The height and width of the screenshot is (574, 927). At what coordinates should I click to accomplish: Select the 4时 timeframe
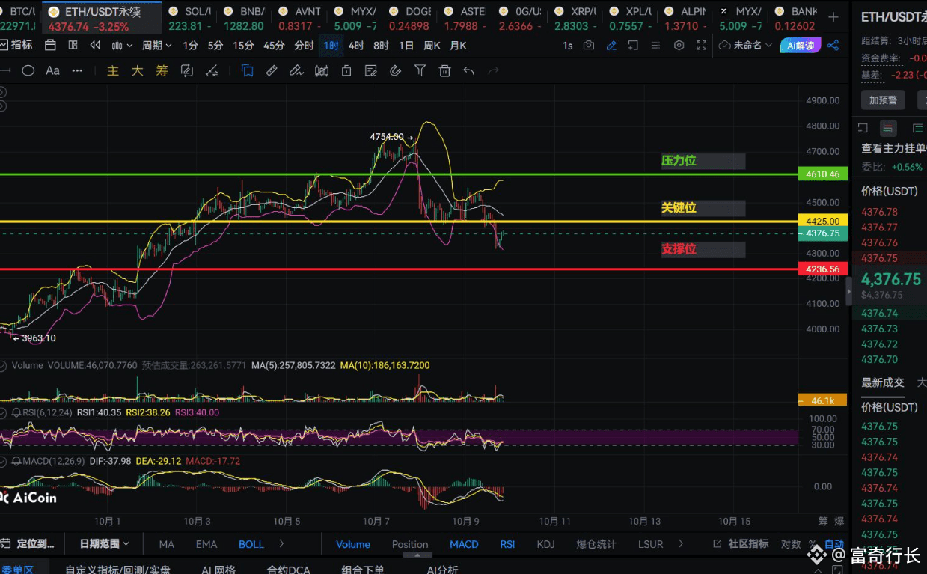coord(356,46)
